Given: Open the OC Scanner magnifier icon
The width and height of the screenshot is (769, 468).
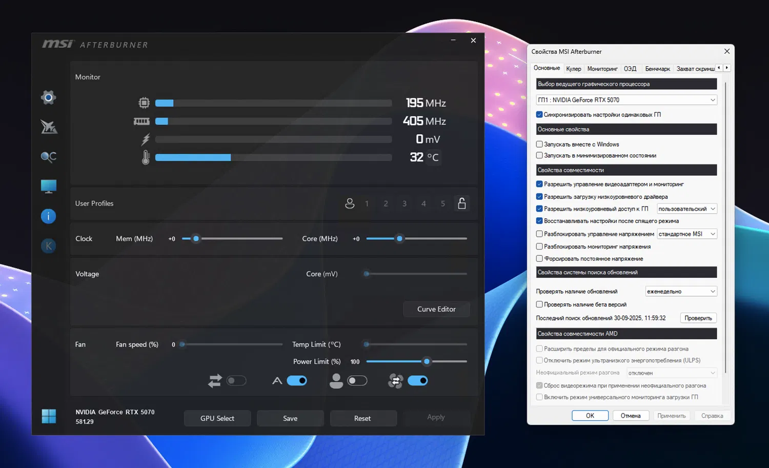Looking at the screenshot, I should 49,156.
